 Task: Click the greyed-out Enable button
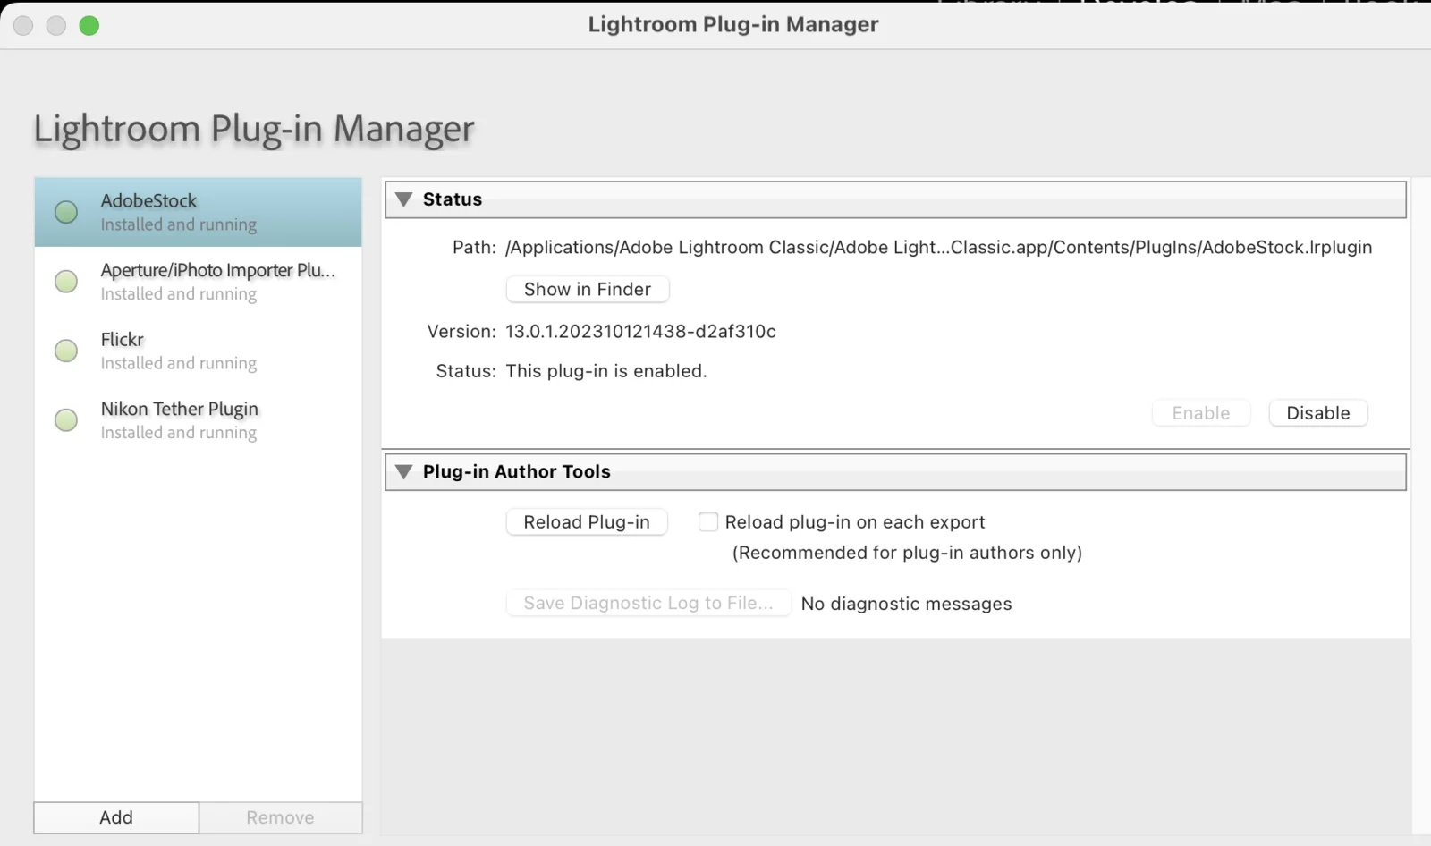point(1201,413)
